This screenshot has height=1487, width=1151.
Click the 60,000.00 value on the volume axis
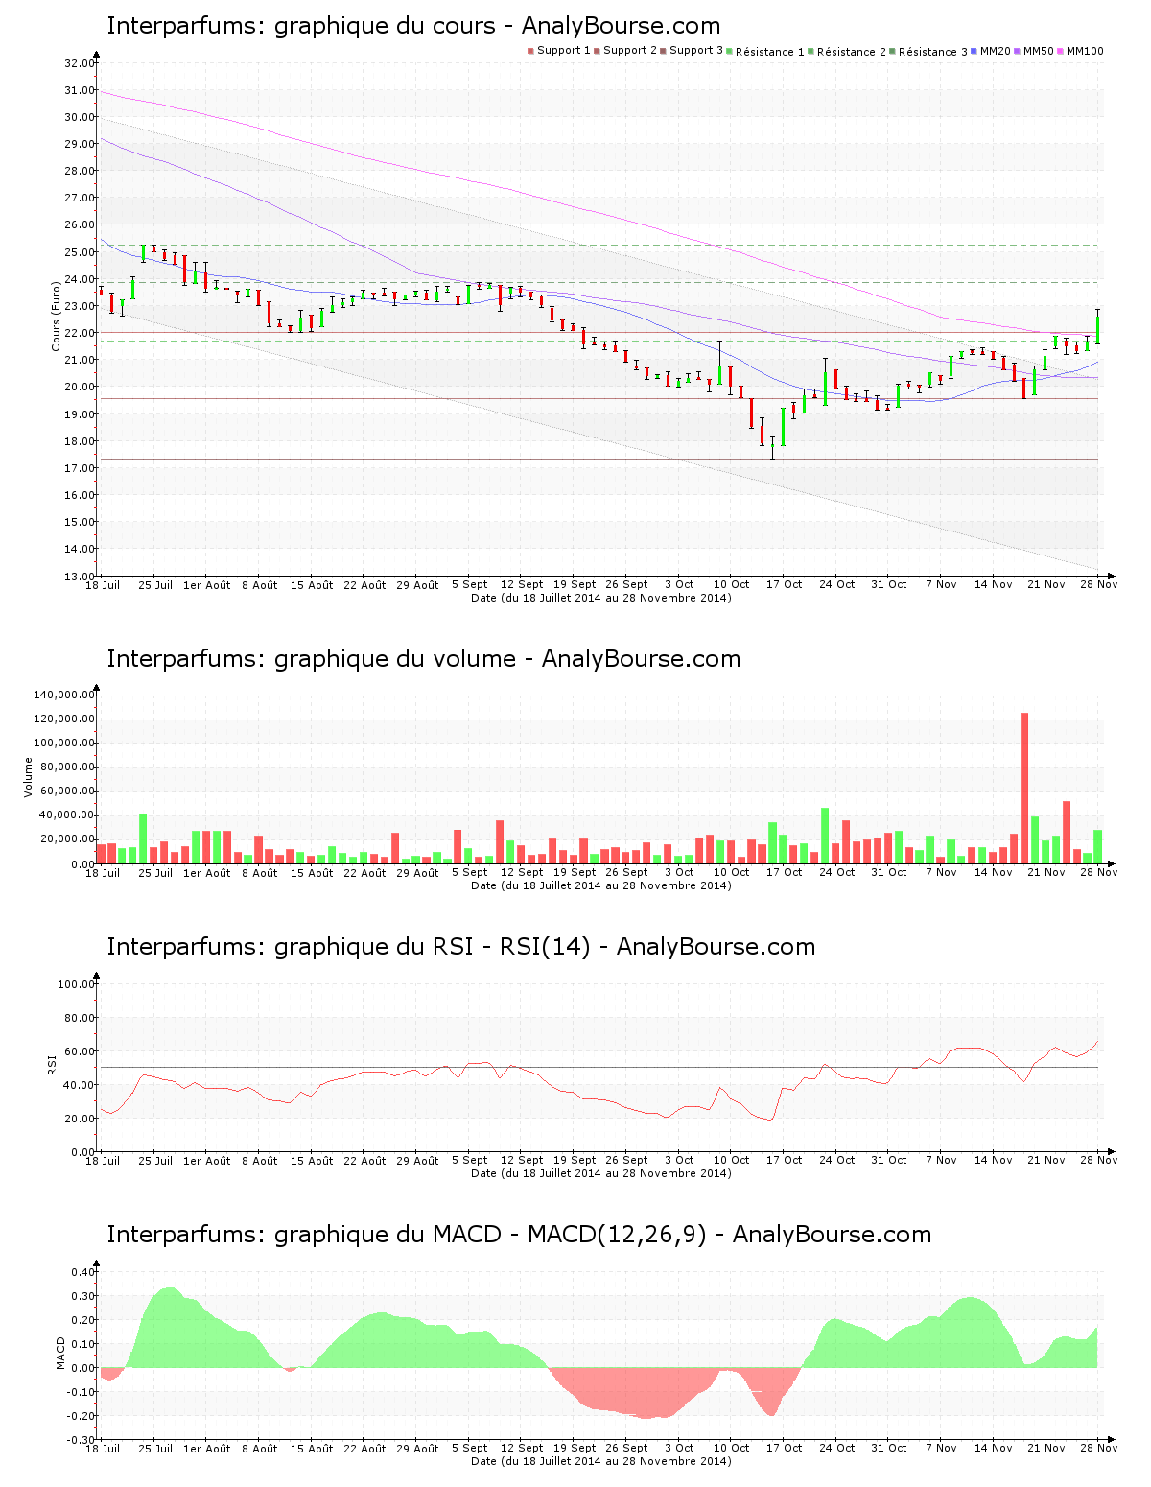point(66,791)
